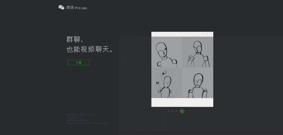The width and height of the screenshot is (283, 135).
Task: Go to the second gray carousel dot
Action: (172, 111)
